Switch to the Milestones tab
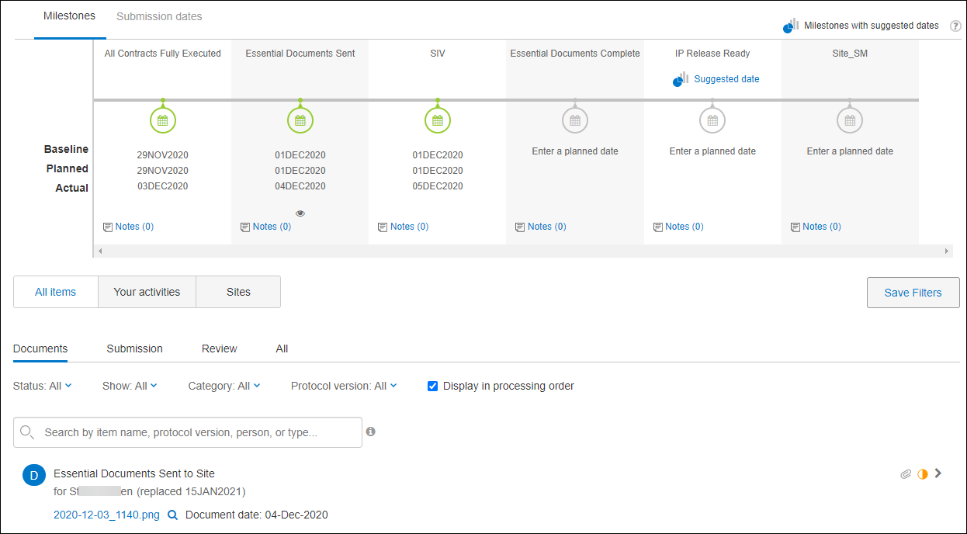 [70, 16]
